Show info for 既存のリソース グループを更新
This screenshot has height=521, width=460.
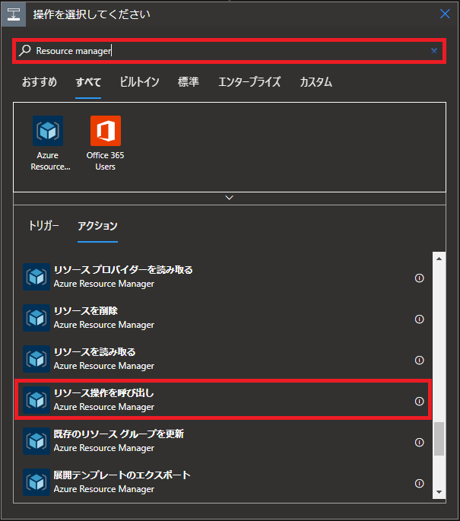[x=419, y=442]
